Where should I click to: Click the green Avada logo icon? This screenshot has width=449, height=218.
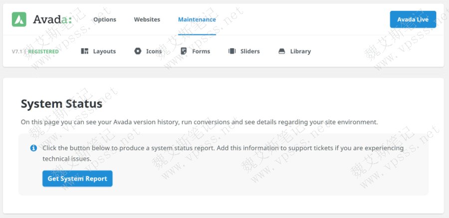point(19,19)
